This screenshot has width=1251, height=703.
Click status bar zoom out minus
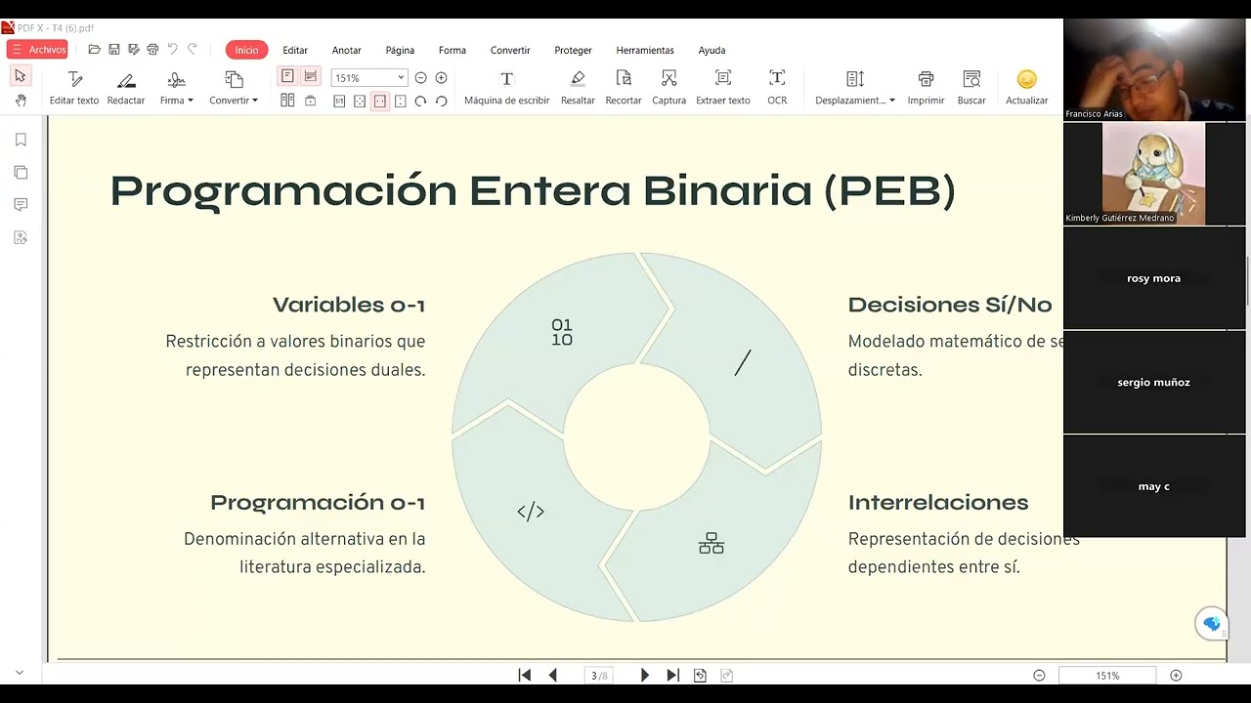coord(1039,675)
